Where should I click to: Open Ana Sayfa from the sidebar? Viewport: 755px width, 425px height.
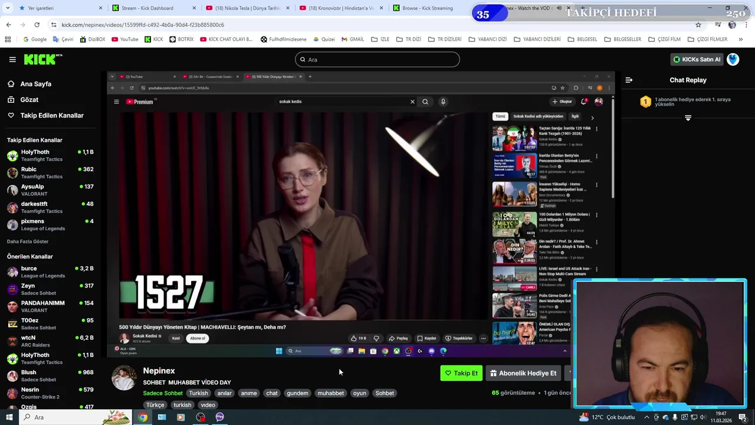coord(36,84)
